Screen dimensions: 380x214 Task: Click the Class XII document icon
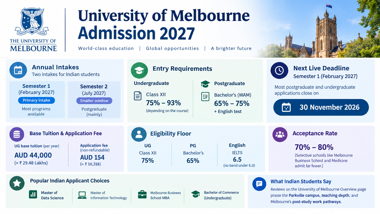[x=138, y=96]
